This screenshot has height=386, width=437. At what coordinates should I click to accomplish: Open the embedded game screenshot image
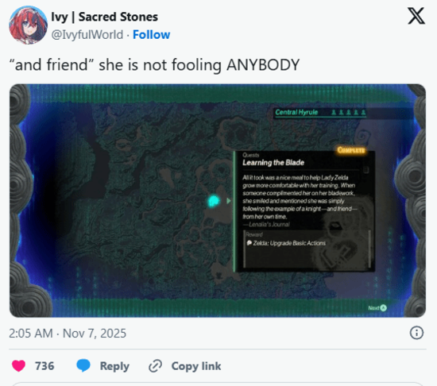pyautogui.click(x=218, y=200)
